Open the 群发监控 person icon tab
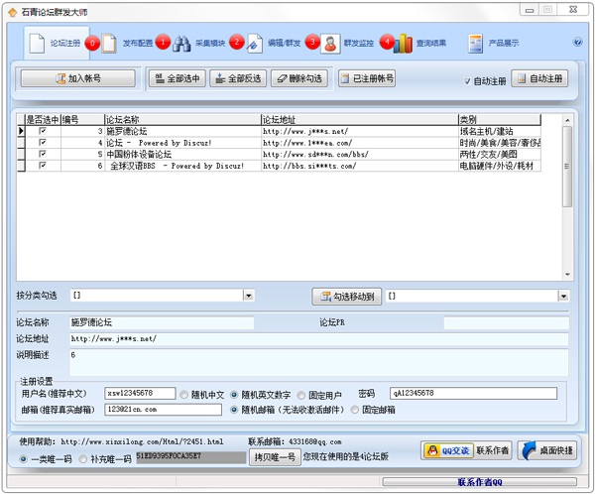The height and width of the screenshot is (494, 595). 348,44
